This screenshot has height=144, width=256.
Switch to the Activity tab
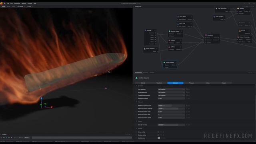pos(143,83)
